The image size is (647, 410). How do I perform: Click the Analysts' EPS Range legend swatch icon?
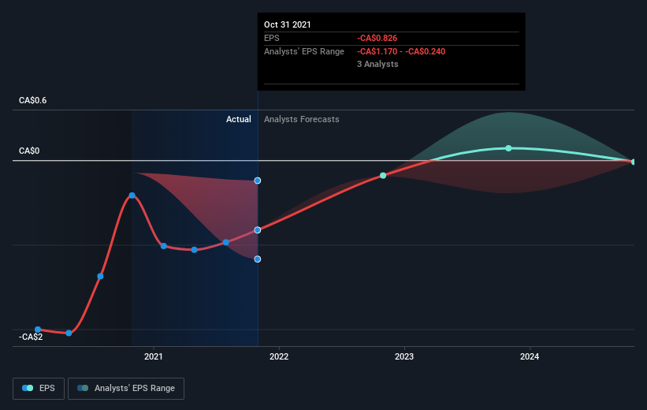[83, 388]
